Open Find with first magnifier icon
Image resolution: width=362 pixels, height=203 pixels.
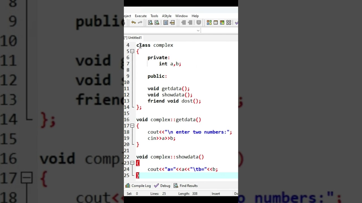click(150, 23)
